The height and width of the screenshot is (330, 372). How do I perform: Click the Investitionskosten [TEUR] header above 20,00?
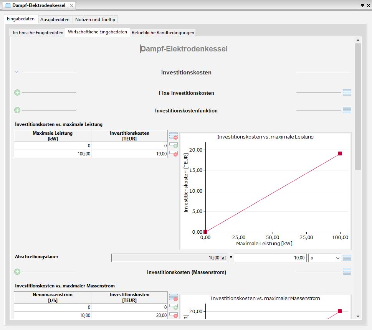click(129, 297)
